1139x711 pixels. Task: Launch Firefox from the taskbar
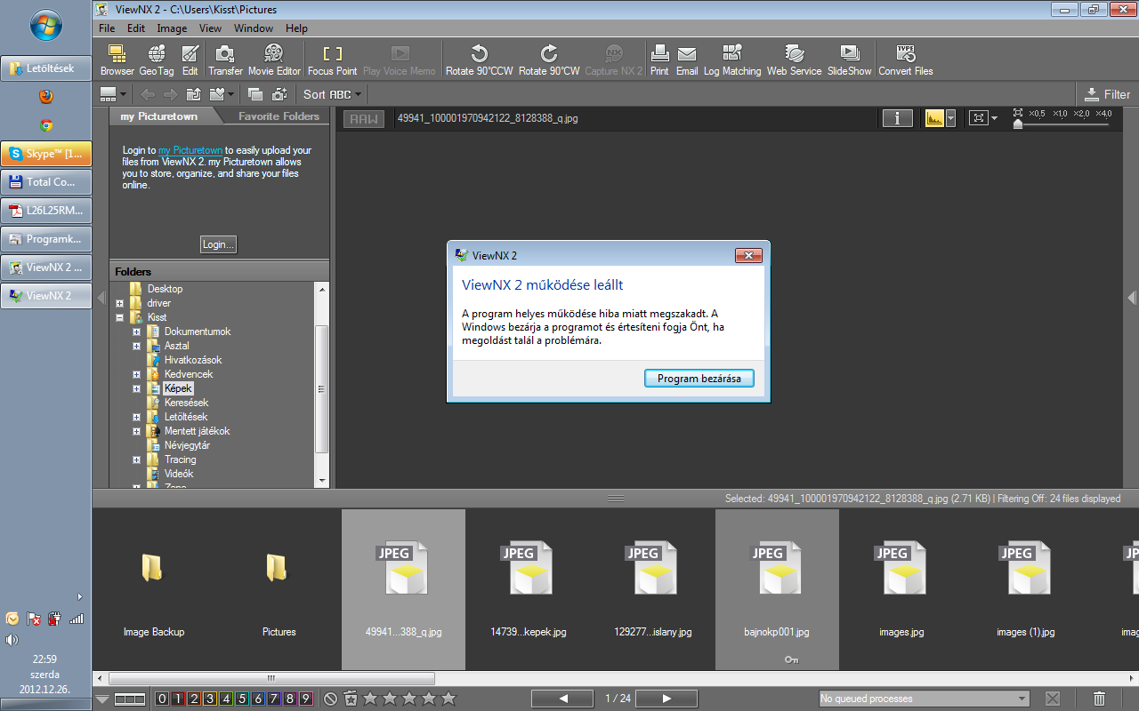(46, 96)
